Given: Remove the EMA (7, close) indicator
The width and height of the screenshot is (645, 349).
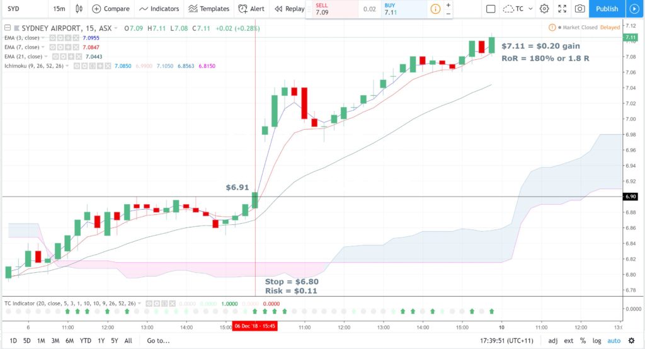Looking at the screenshot, I should [76, 47].
